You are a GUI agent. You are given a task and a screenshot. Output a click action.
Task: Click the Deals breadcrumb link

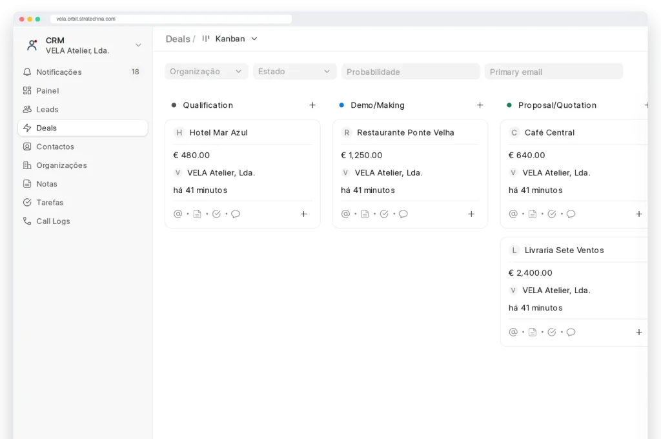tap(178, 39)
